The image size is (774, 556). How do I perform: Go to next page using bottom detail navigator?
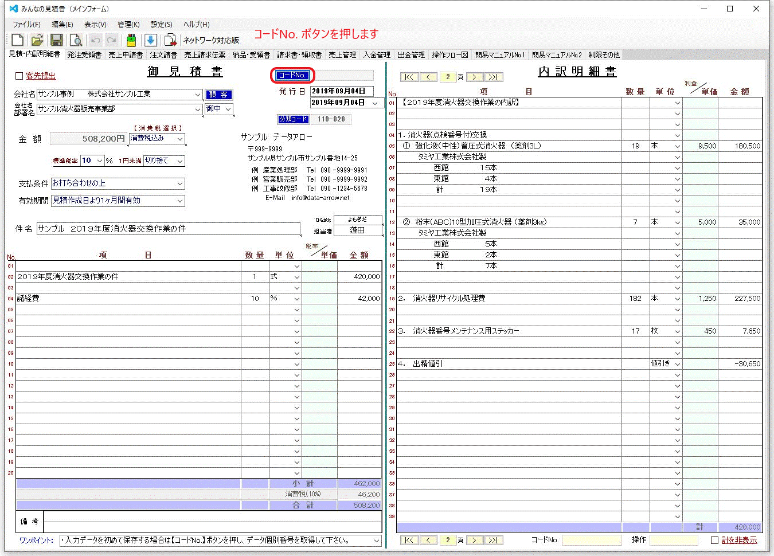pyautogui.click(x=474, y=540)
